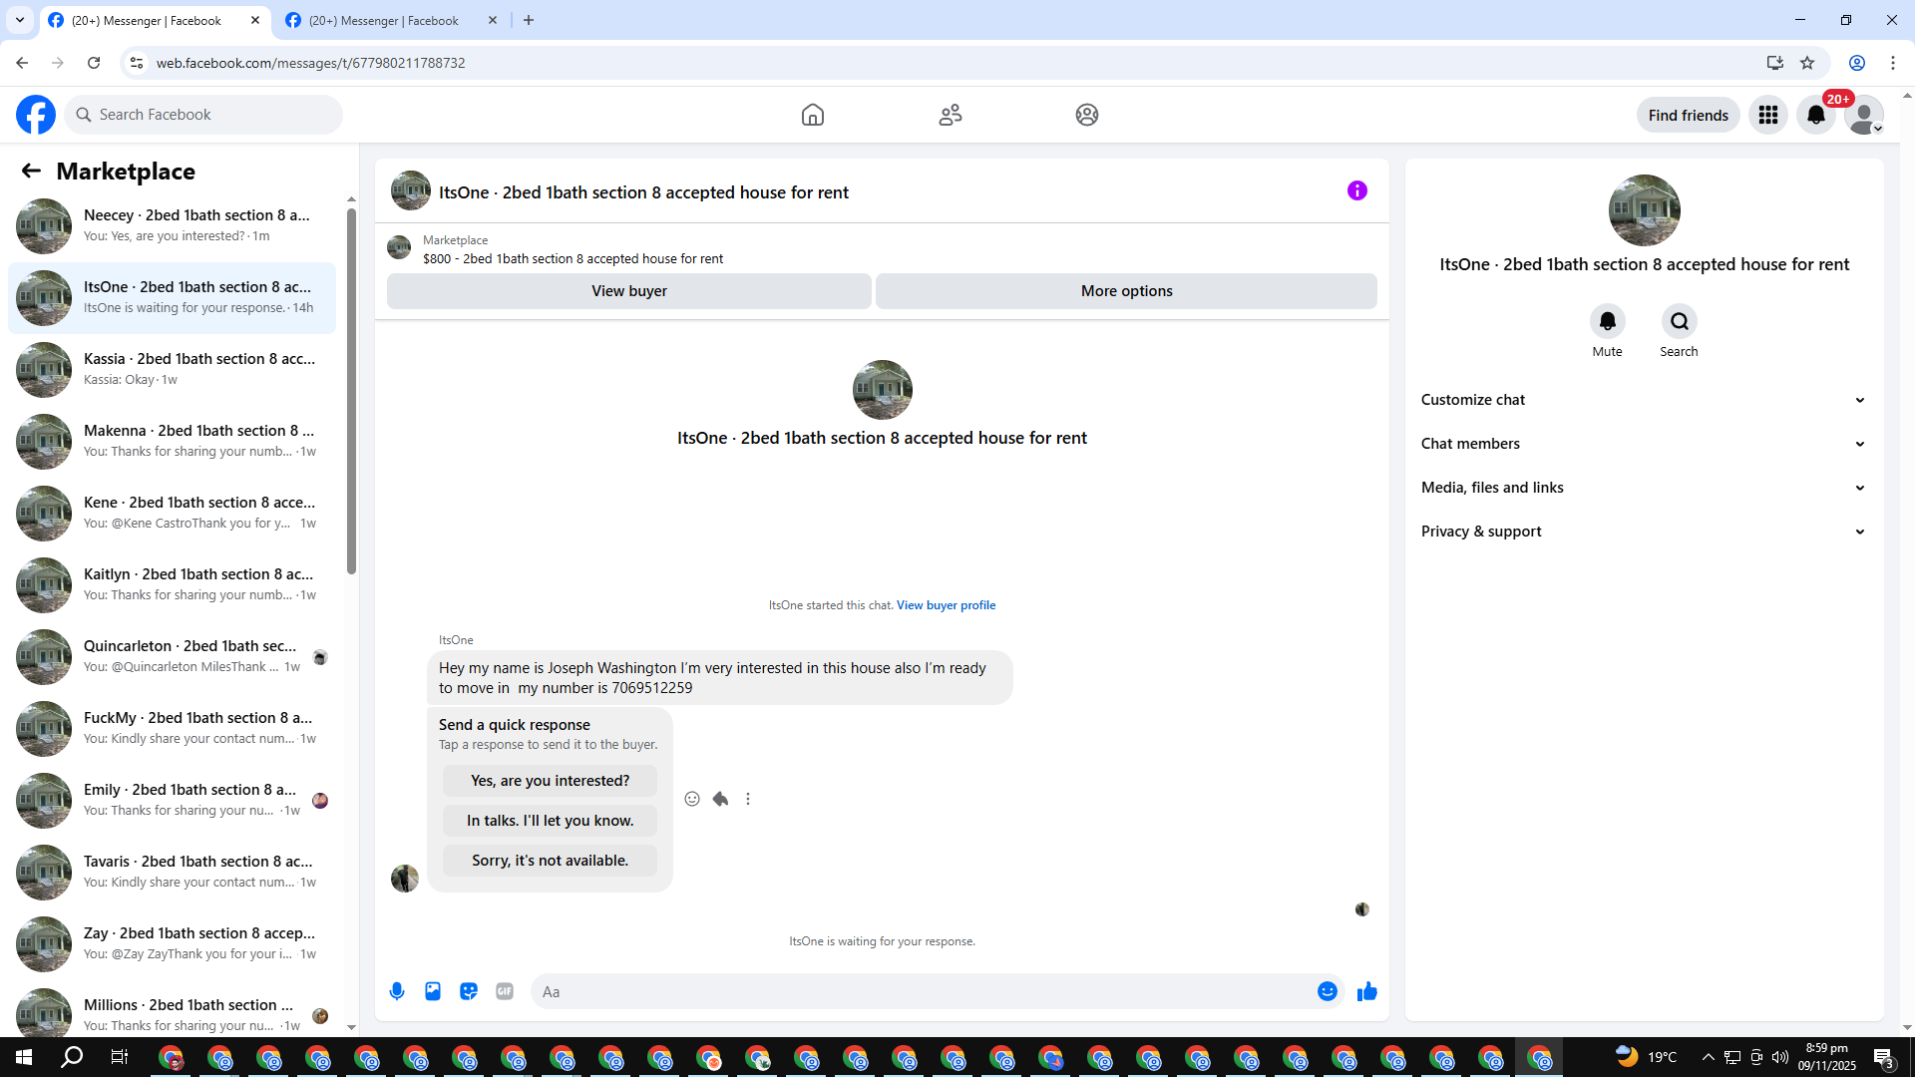Image resolution: width=1915 pixels, height=1077 pixels.
Task: Click the Windows Start button
Action: click(24, 1057)
